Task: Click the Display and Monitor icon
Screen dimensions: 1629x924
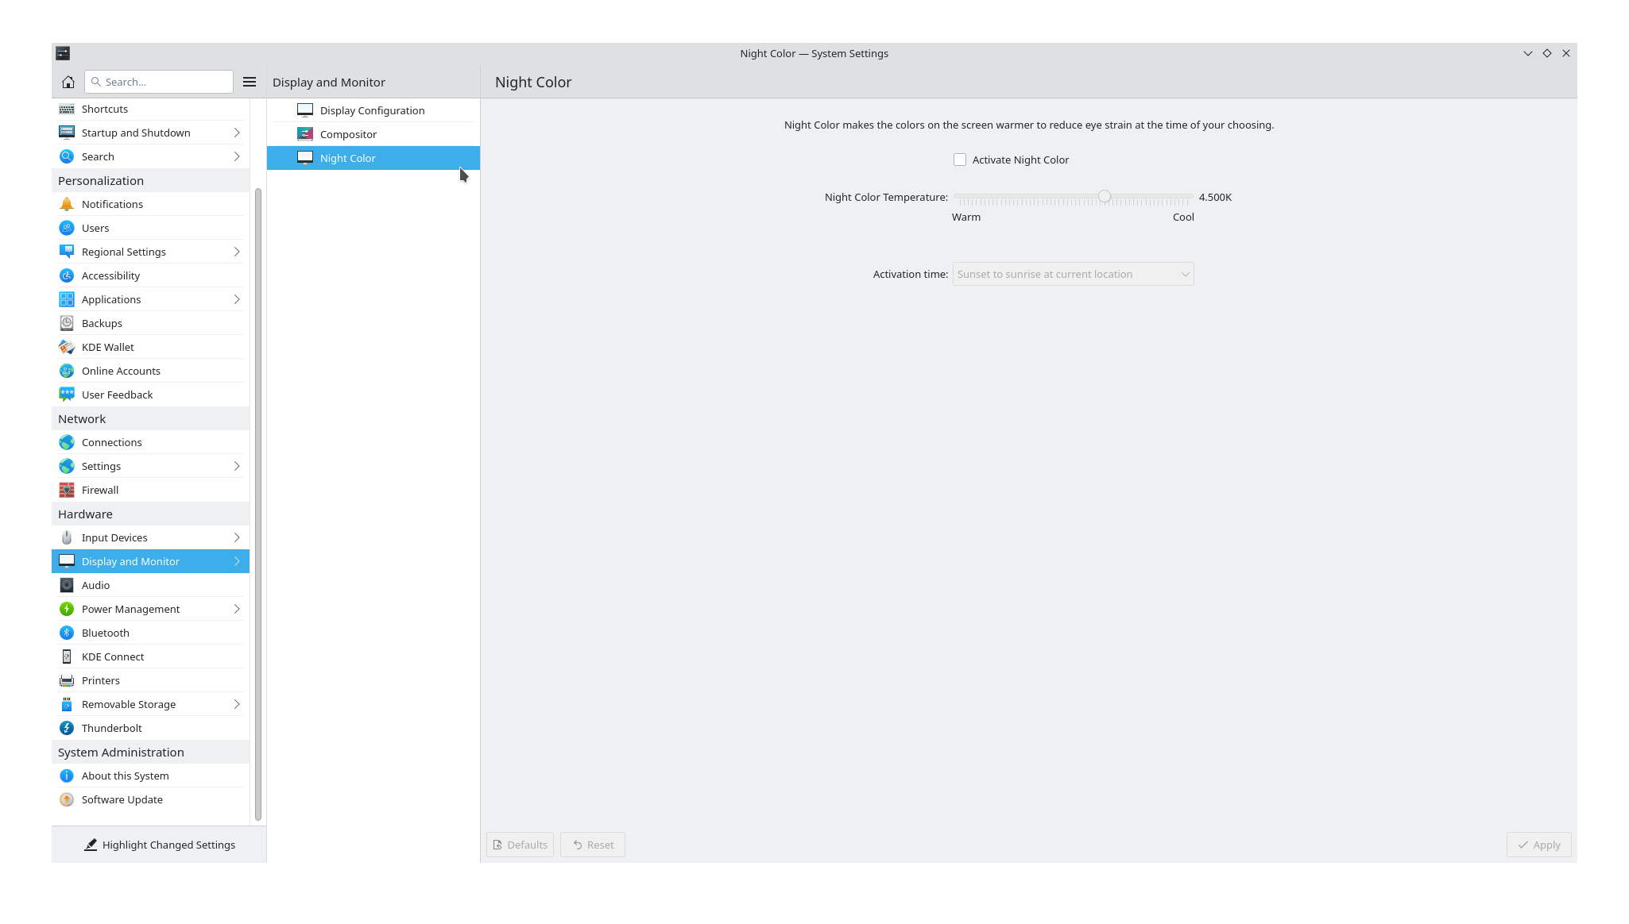Action: [x=67, y=561]
